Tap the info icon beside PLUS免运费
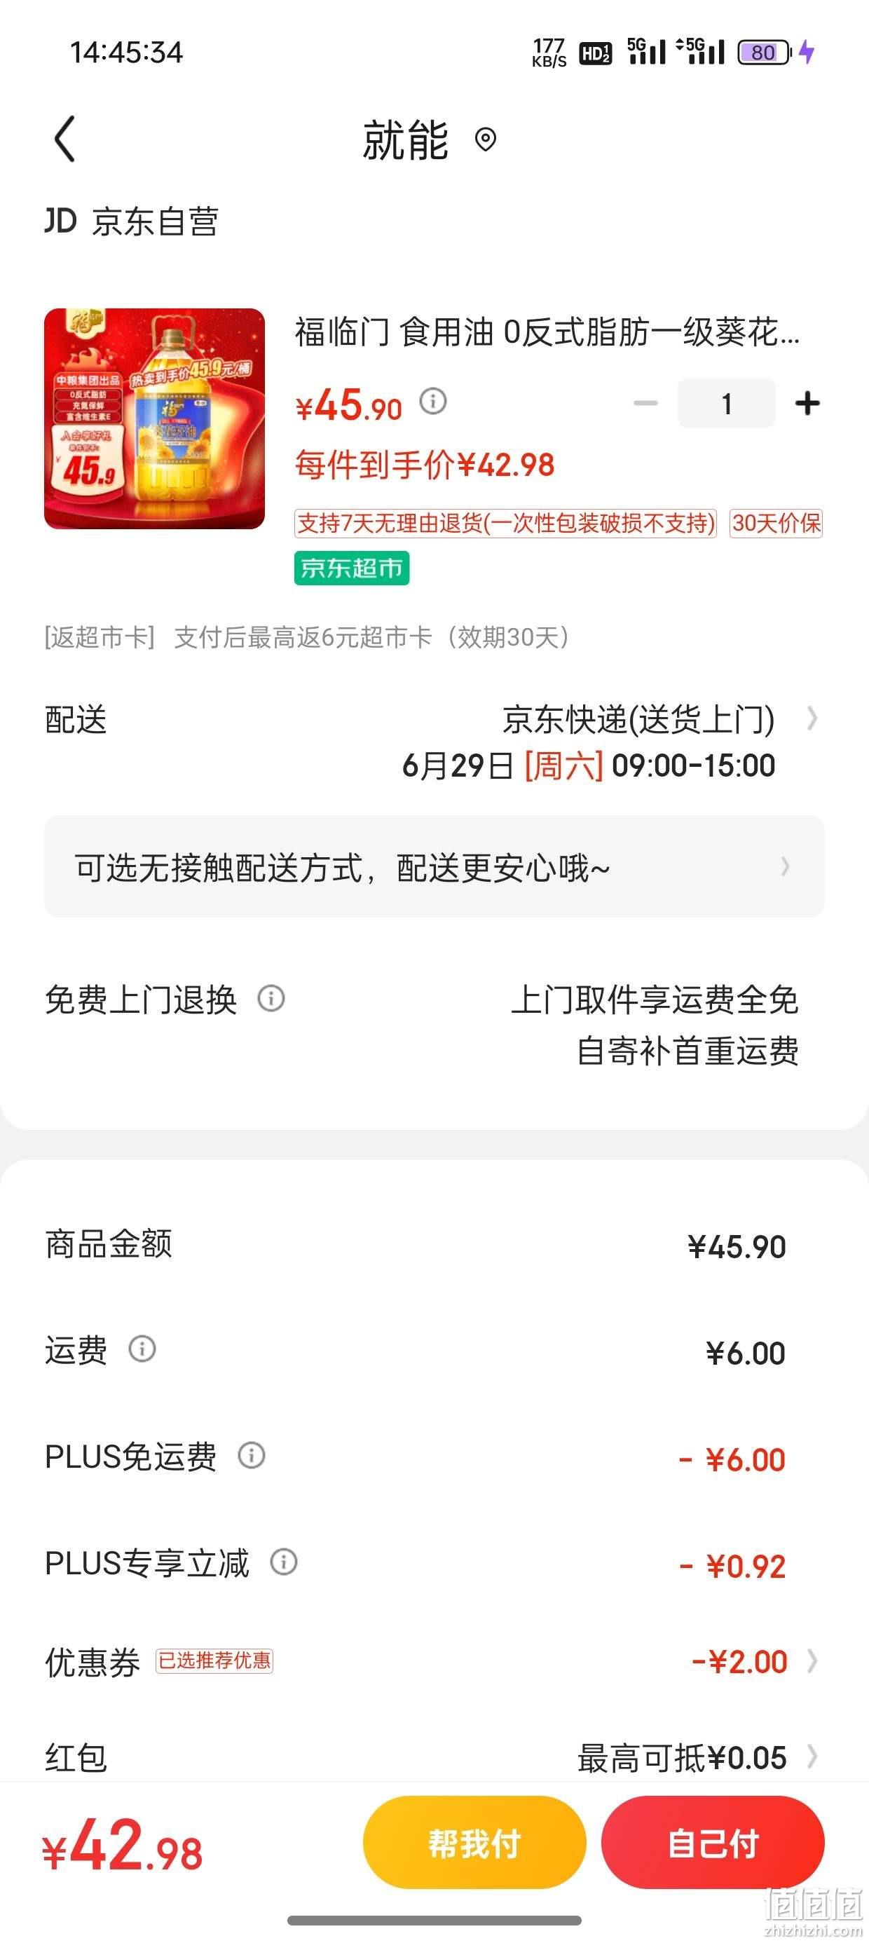The height and width of the screenshot is (1943, 869). pyautogui.click(x=251, y=1456)
